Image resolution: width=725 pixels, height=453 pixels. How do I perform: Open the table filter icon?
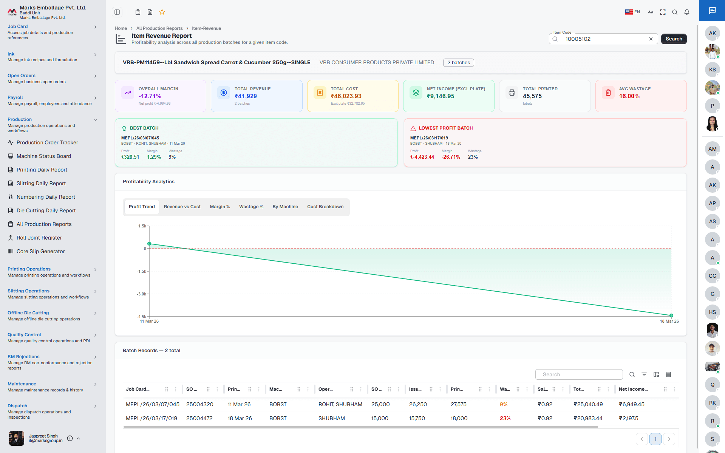(x=644, y=374)
